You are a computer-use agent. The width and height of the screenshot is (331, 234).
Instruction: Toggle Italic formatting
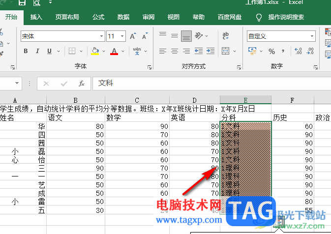(37, 51)
